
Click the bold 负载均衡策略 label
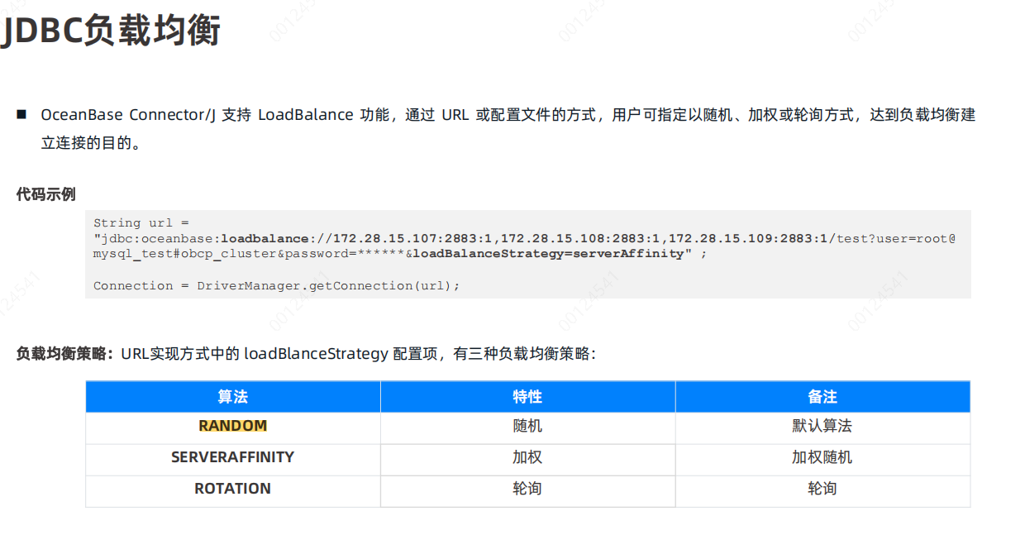(x=64, y=354)
